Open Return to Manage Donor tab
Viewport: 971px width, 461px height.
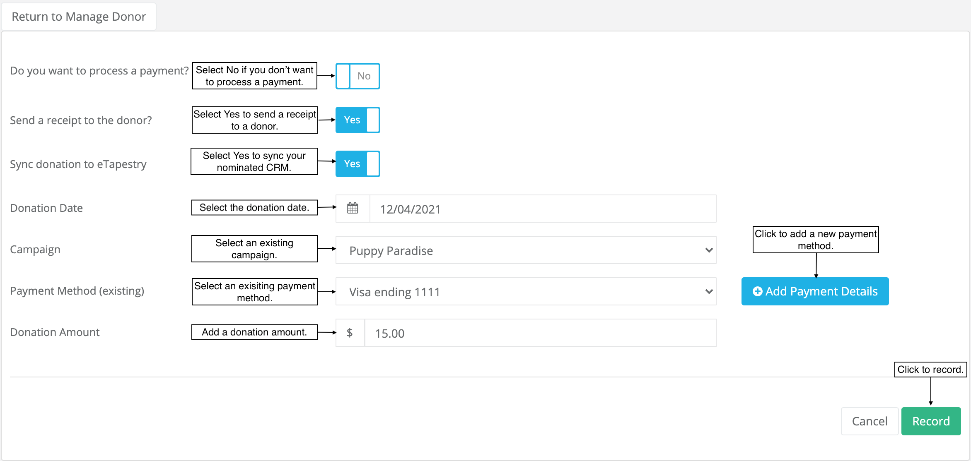point(79,17)
